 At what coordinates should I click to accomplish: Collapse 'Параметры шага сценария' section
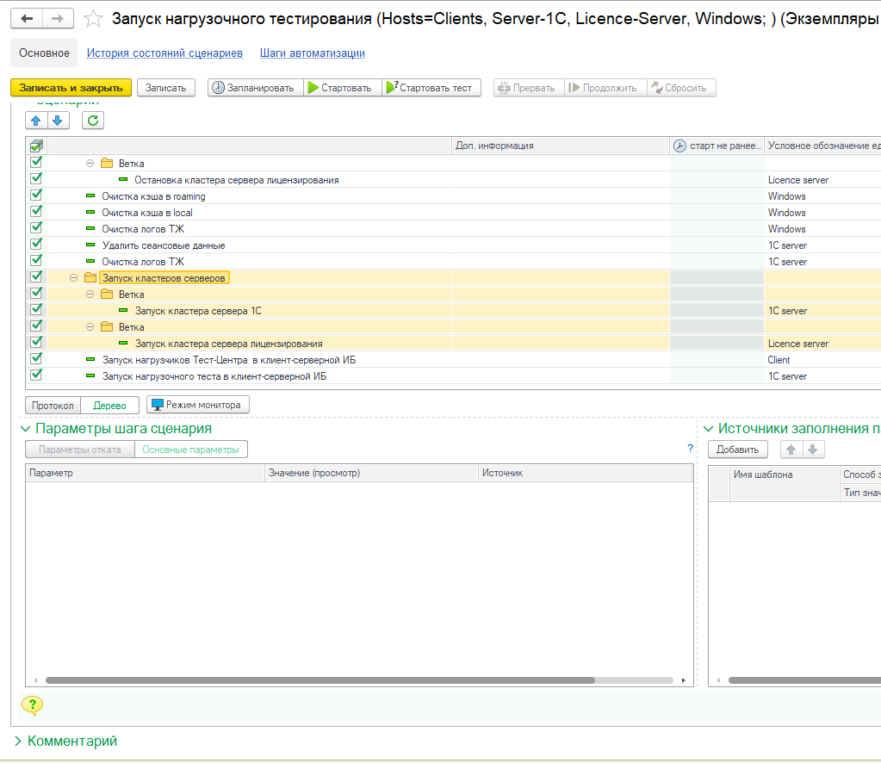pyautogui.click(x=24, y=429)
